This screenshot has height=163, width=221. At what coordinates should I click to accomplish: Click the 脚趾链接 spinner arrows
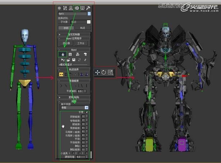click(87, 149)
